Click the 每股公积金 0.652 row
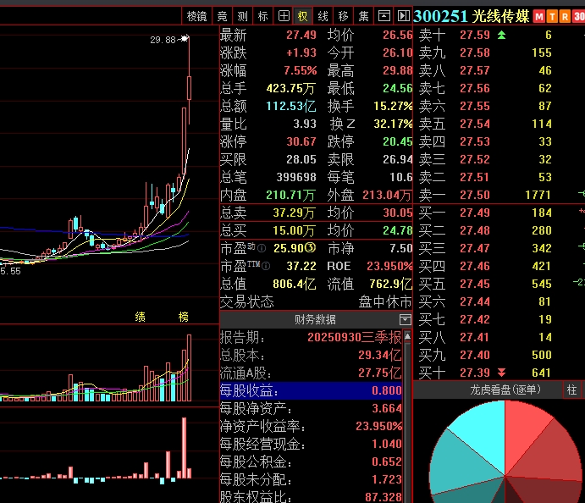Image resolution: width=585 pixels, height=503 pixels. tap(311, 462)
